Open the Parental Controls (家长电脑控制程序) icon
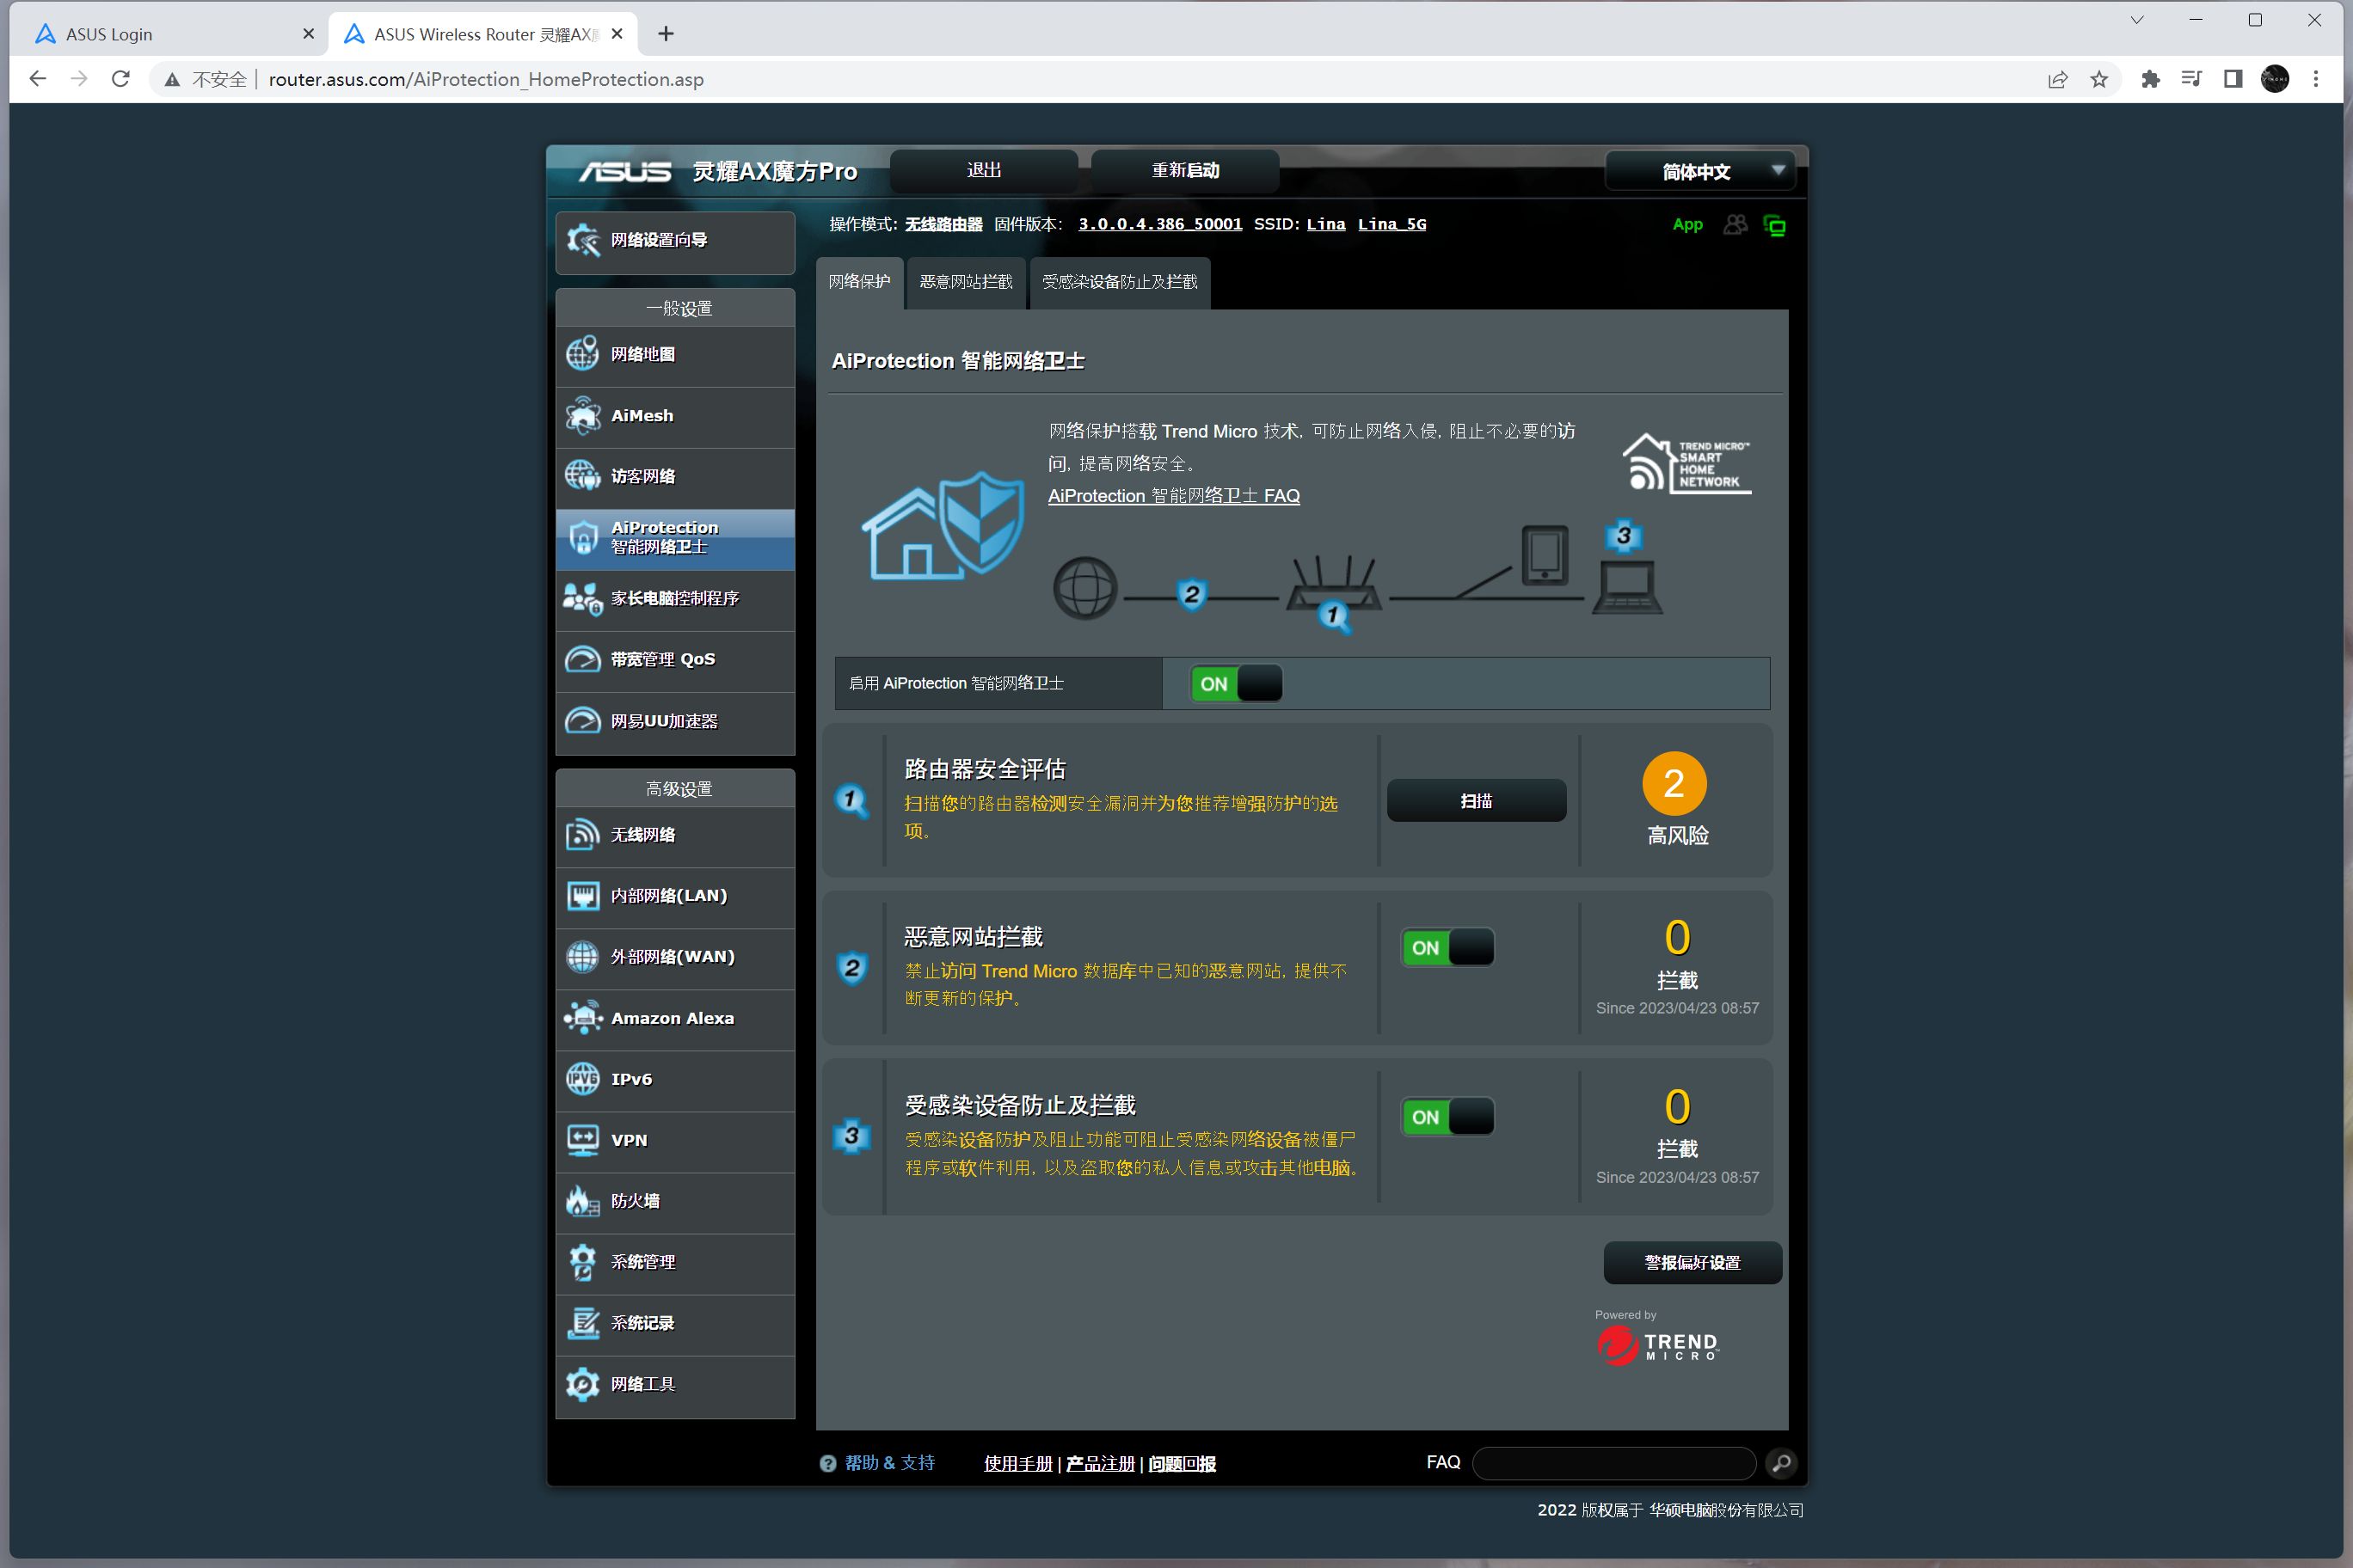 click(x=582, y=598)
